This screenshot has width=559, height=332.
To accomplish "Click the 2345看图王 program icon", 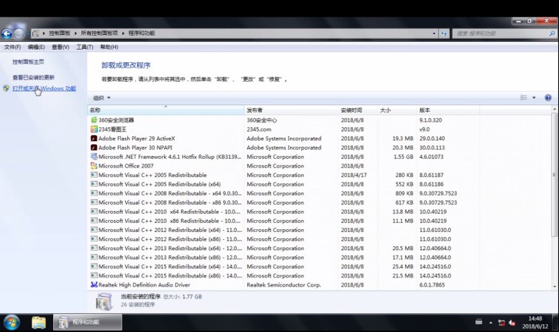I will click(x=94, y=129).
